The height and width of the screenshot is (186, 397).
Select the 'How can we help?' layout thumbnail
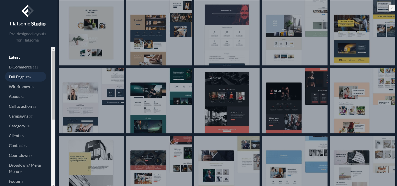point(227,33)
